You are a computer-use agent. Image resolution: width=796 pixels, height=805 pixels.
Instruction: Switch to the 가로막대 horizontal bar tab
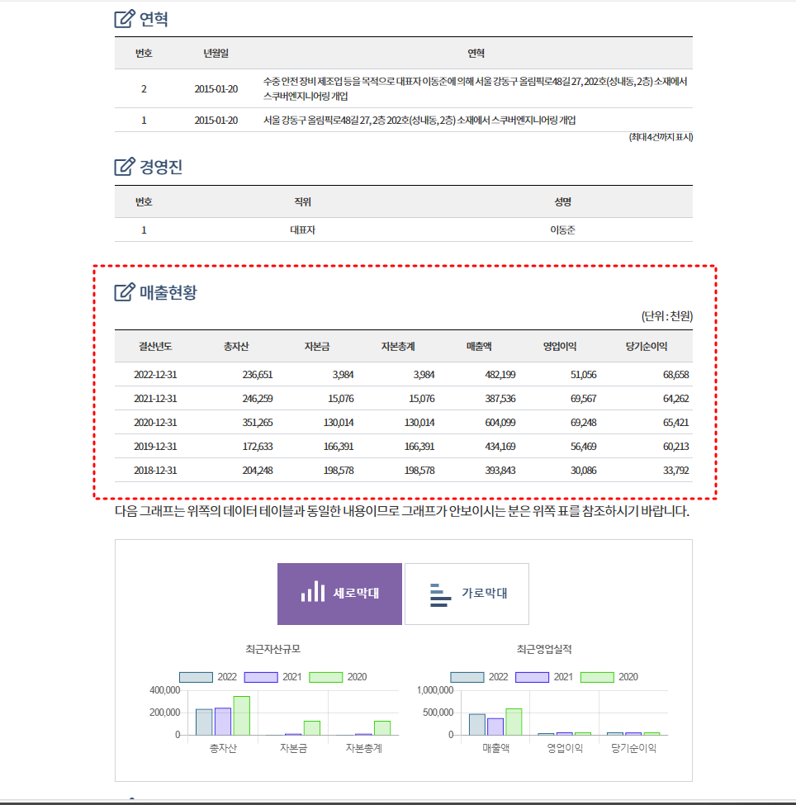click(467, 594)
